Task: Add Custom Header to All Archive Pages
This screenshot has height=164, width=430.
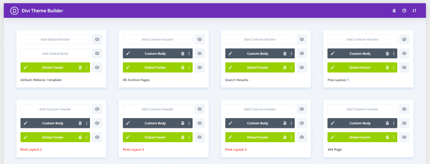Action: [x=158, y=39]
